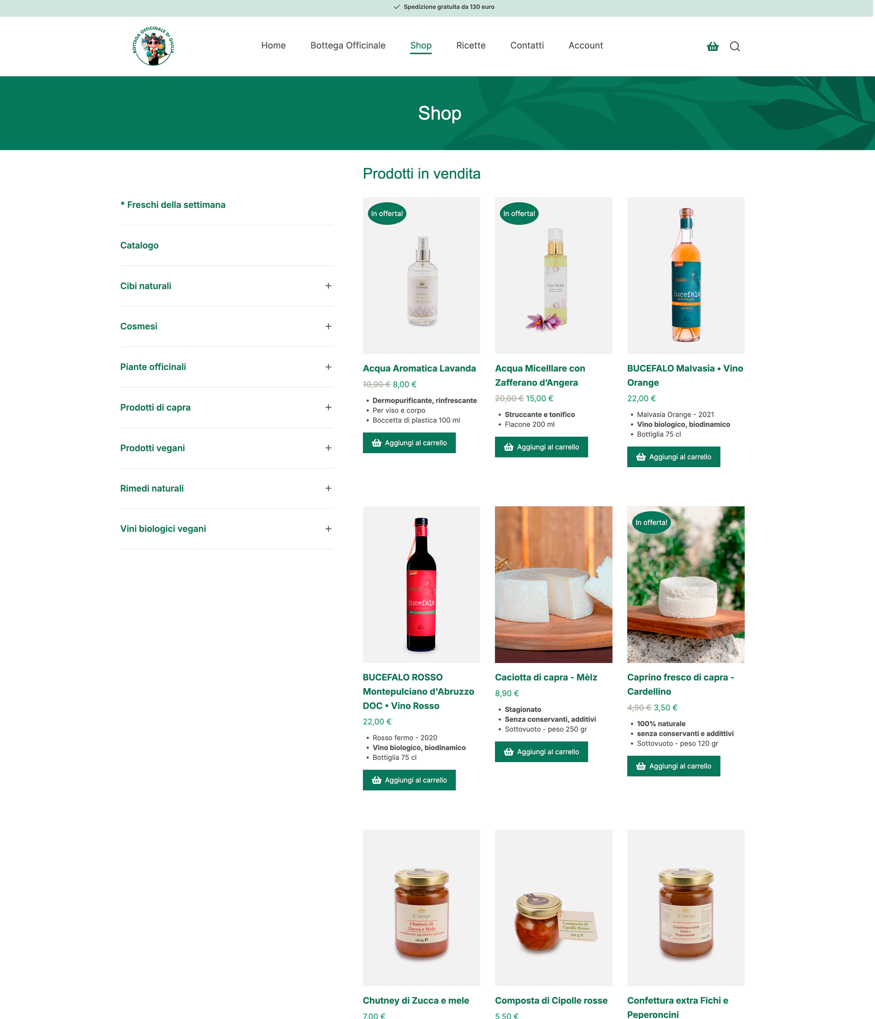
Task: Click the Caprino fresco di capra image
Action: pyautogui.click(x=686, y=584)
